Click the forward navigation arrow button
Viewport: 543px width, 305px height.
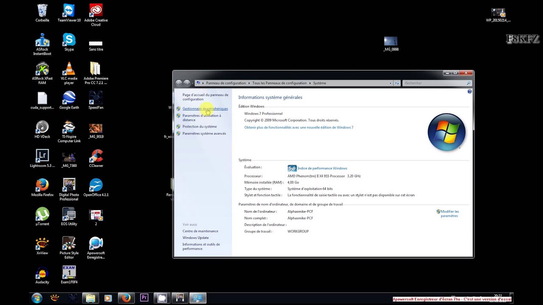pyautogui.click(x=187, y=83)
